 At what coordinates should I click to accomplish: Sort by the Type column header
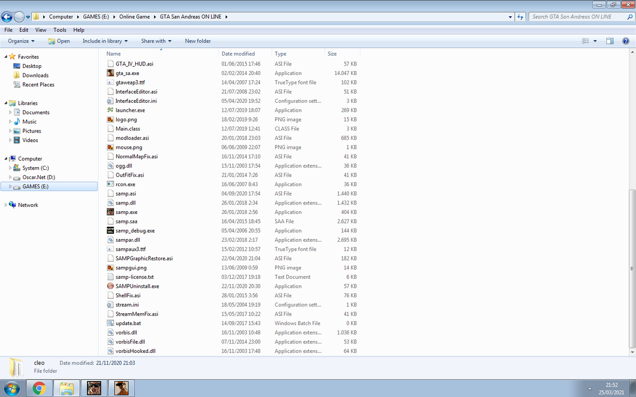[299, 54]
